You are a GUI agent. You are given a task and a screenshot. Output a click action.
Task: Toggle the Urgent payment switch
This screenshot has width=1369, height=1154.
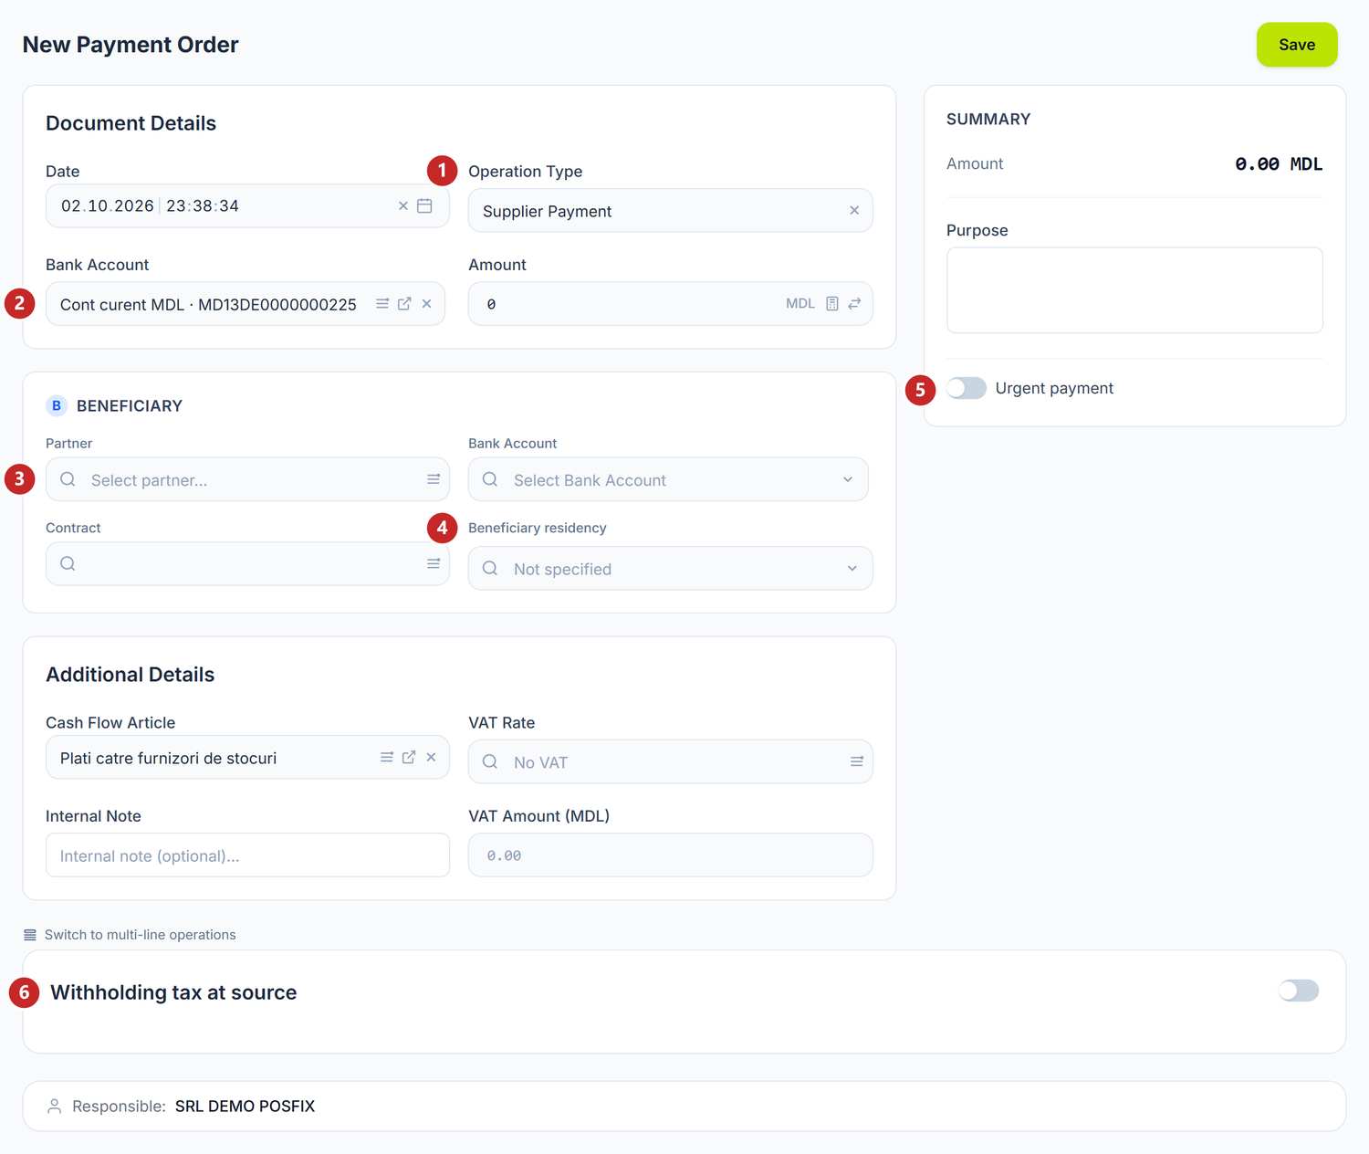967,388
